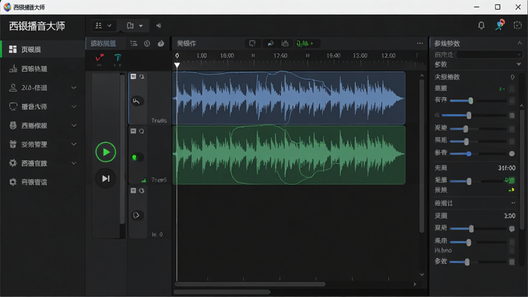
Task: Toggle the green checkbox below the 316:00 value
Action: pyautogui.click(x=511, y=180)
